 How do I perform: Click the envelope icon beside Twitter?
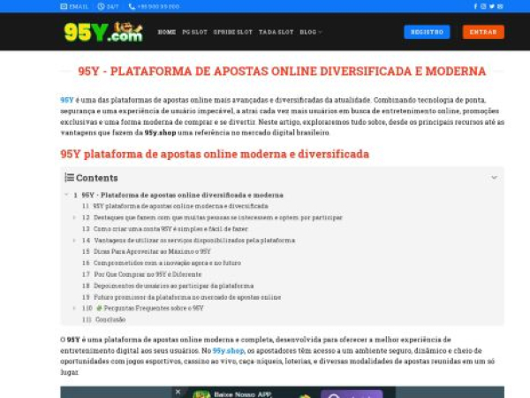tap(499, 6)
